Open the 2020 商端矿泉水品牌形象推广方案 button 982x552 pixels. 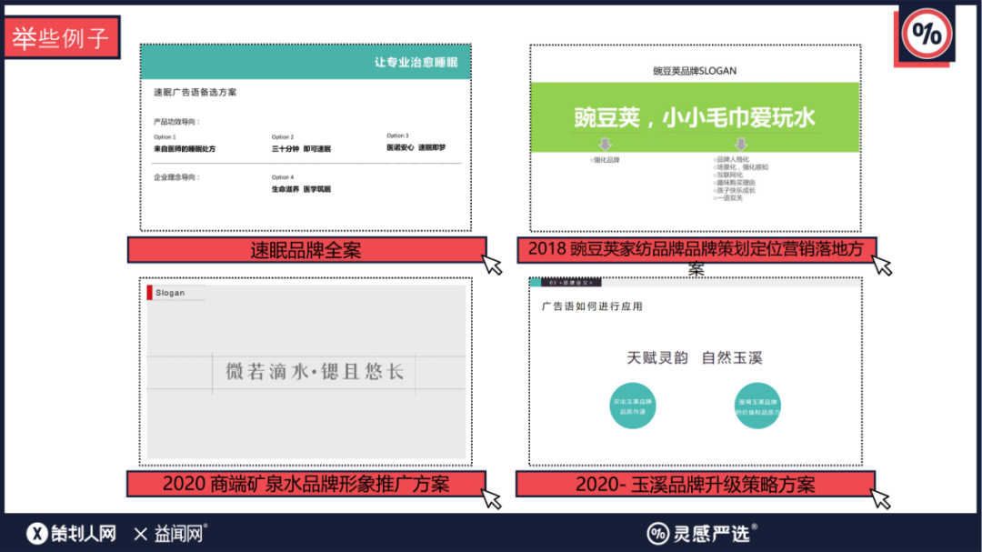[x=306, y=484]
